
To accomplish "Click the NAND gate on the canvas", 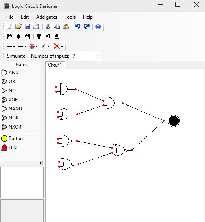I will tap(66, 141).
